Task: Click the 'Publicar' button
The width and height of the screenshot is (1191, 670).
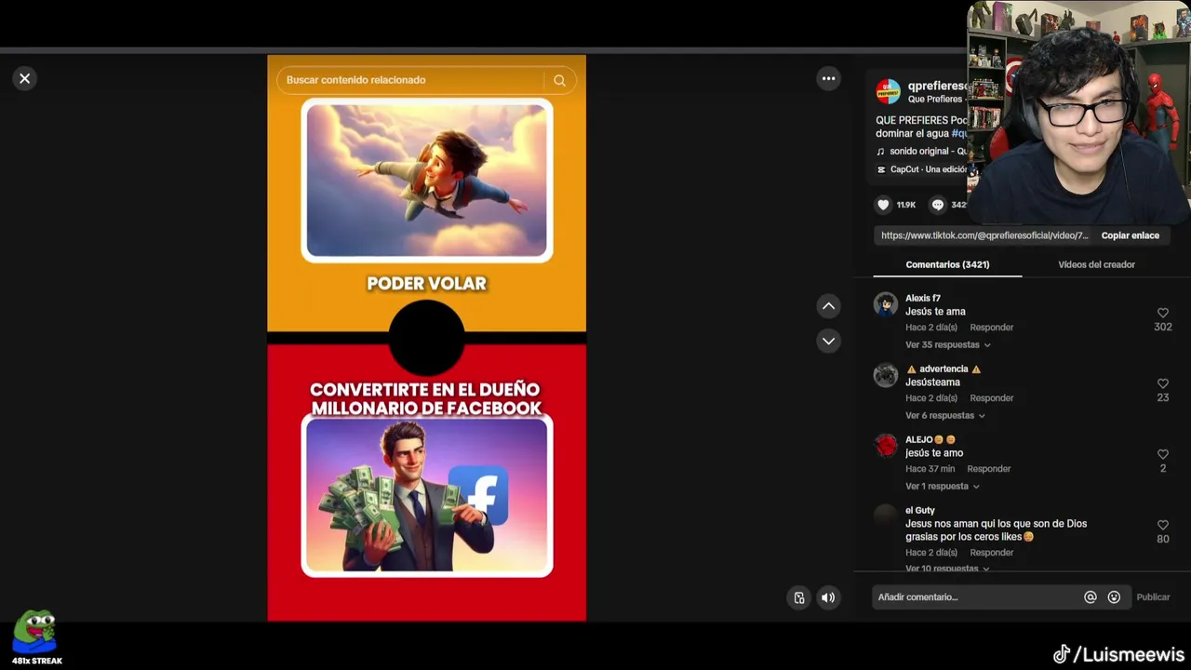Action: 1153,597
